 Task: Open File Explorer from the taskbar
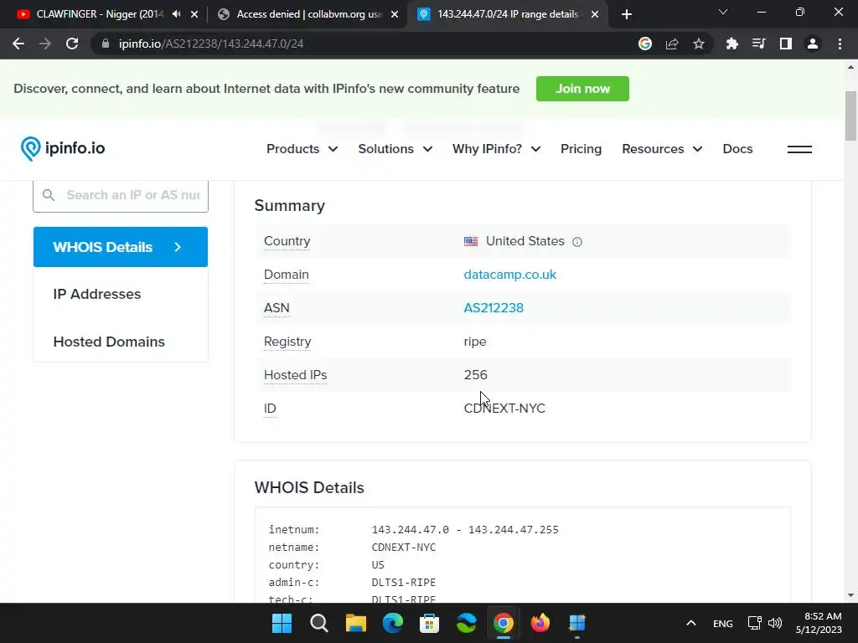coord(355,623)
